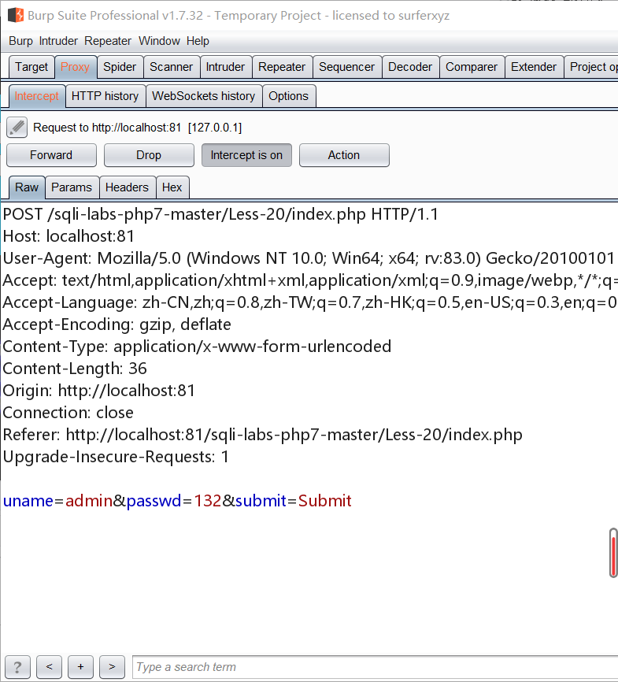Click the Upgrade-Insecure-Requests: 1 line
Screen dimensions: 618x682
click(x=116, y=457)
